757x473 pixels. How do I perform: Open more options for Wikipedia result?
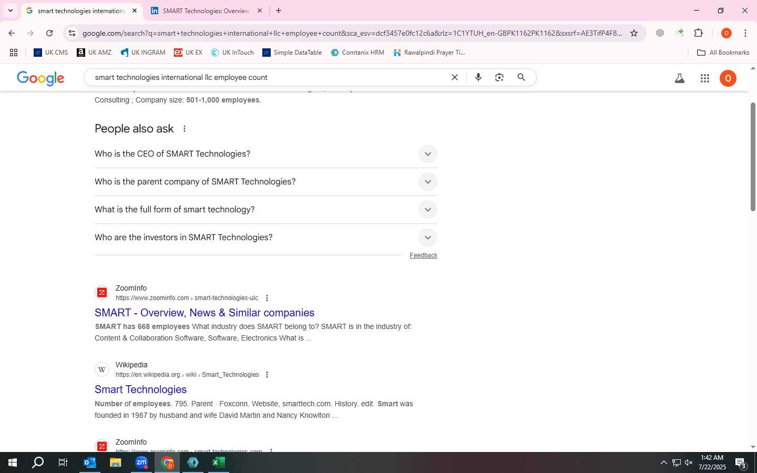[x=267, y=375]
